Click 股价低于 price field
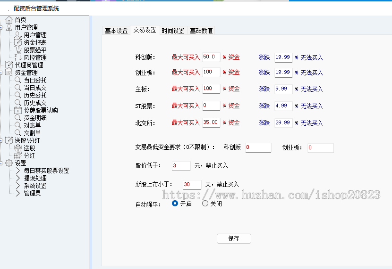Image resolution: width=392 pixels, height=269 pixels. click(181, 166)
